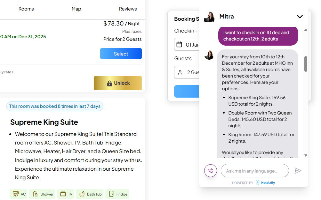Image resolution: width=321 pixels, height=200 pixels.
Task: Collapse the Mitra chat window
Action: (300, 17)
